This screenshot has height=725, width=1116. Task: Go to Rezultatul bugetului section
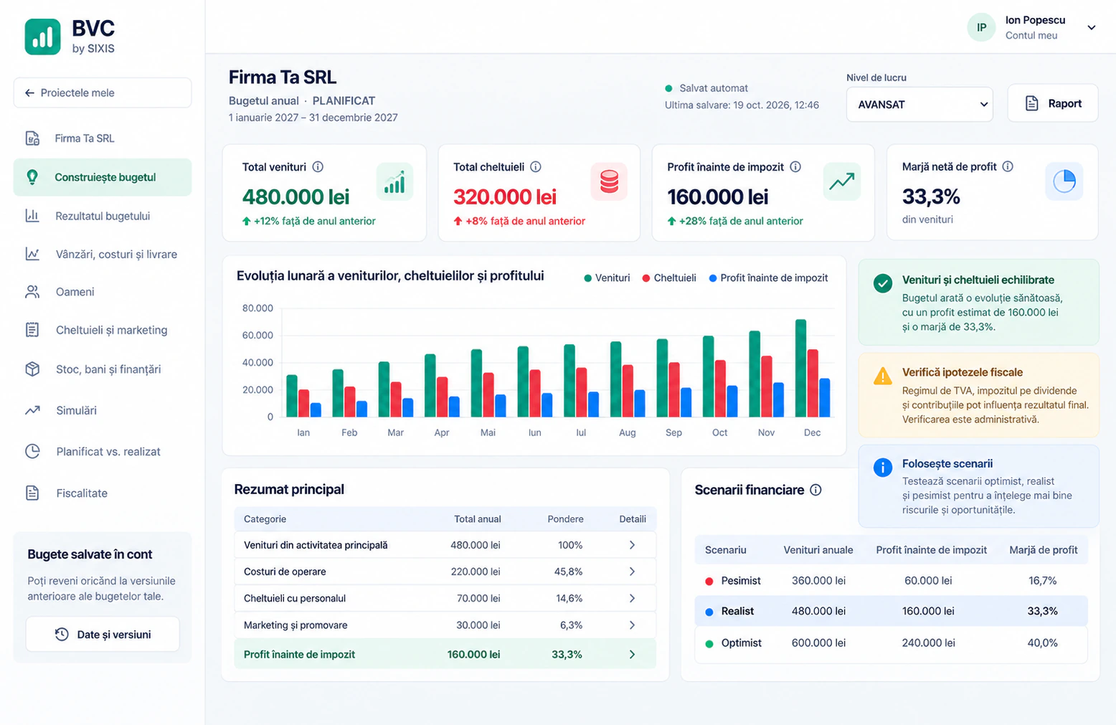103,216
